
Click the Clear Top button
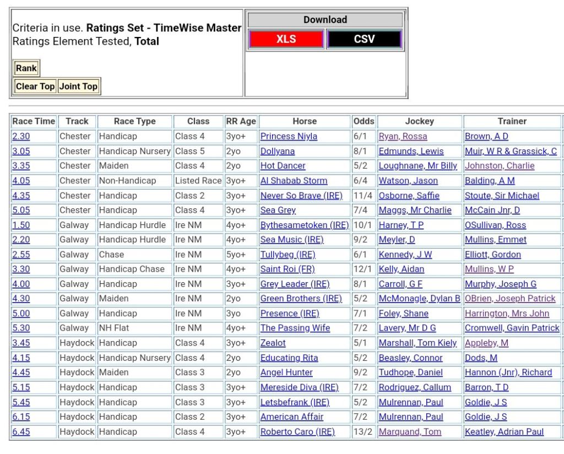point(35,86)
